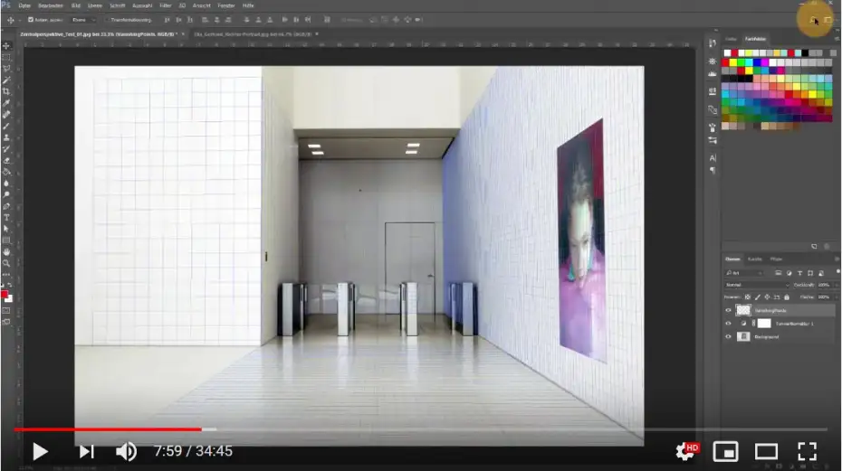The image size is (842, 471).
Task: Hide the Background layer
Action: click(728, 337)
